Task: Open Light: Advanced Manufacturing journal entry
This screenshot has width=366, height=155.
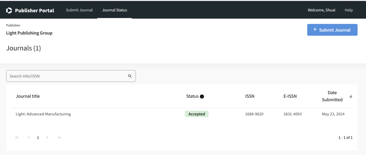Action: pyautogui.click(x=43, y=114)
